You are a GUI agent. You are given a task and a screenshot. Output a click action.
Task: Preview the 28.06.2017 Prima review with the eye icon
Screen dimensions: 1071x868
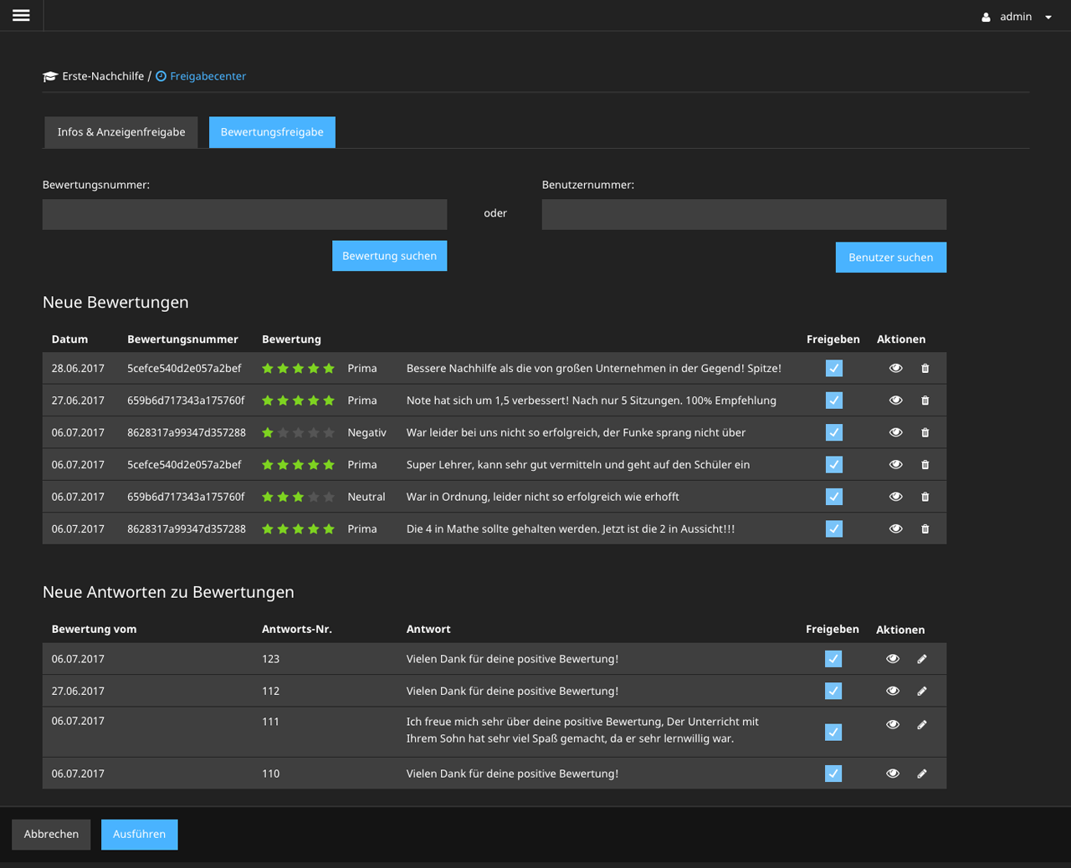pyautogui.click(x=895, y=368)
